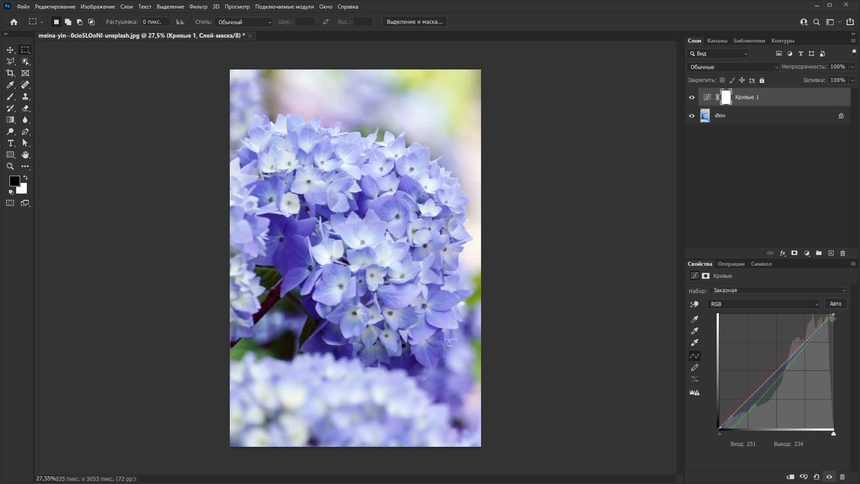Click the Выделение и маска button
Image resolution: width=860 pixels, height=484 pixels.
click(414, 22)
